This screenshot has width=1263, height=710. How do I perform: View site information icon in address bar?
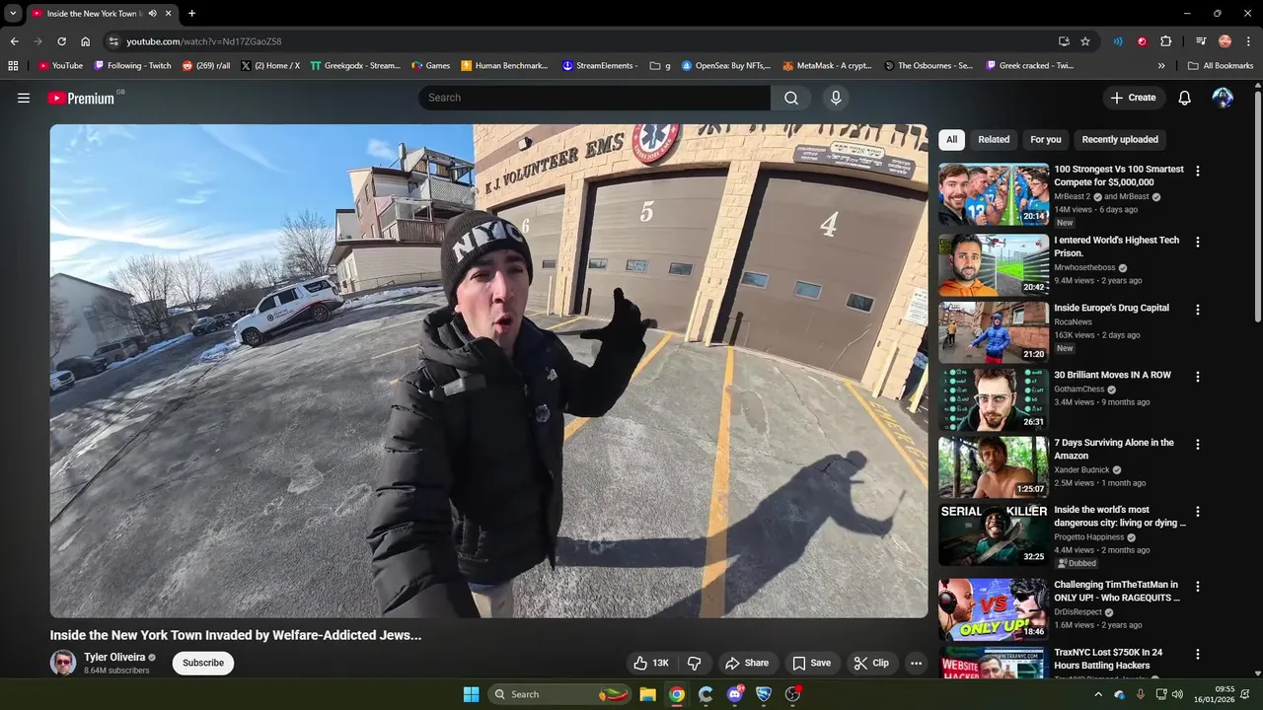(x=113, y=41)
